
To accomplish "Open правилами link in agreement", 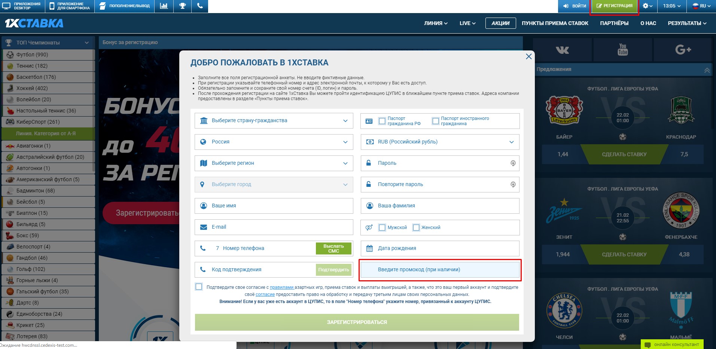I will (282, 287).
